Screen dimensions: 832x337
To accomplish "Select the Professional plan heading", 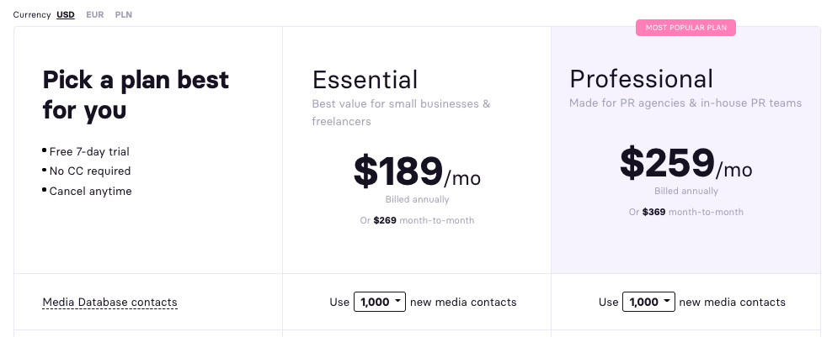I will coord(641,79).
